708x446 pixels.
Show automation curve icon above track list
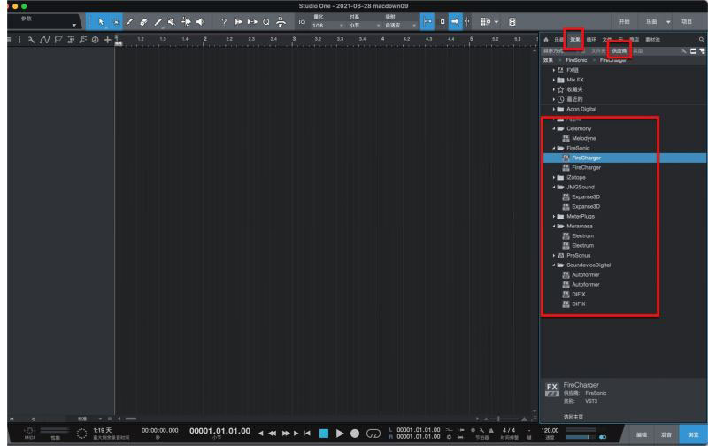(44, 40)
